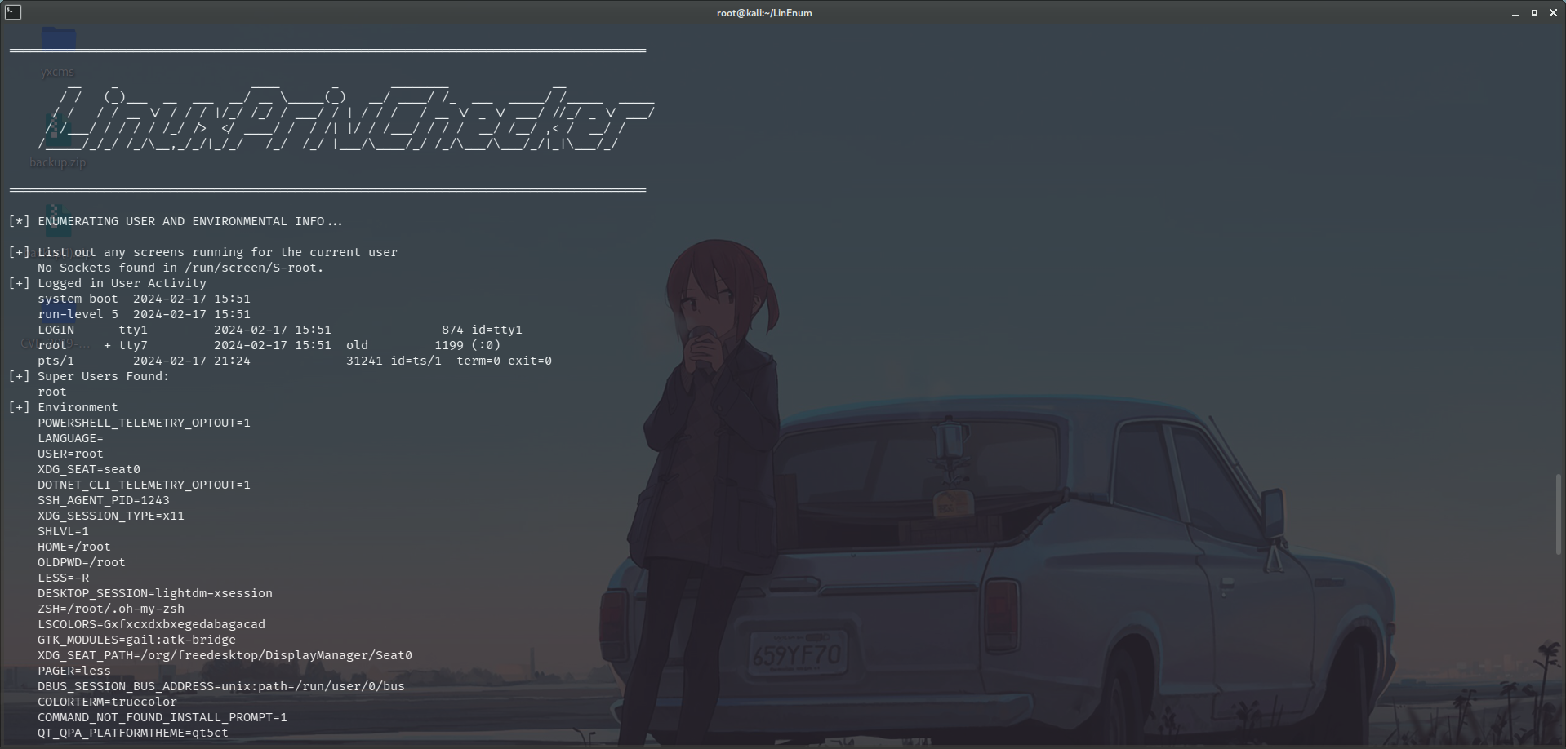The image size is (1566, 749).
Task: Click the 'root + tty7' login entry
Action: coord(269,345)
